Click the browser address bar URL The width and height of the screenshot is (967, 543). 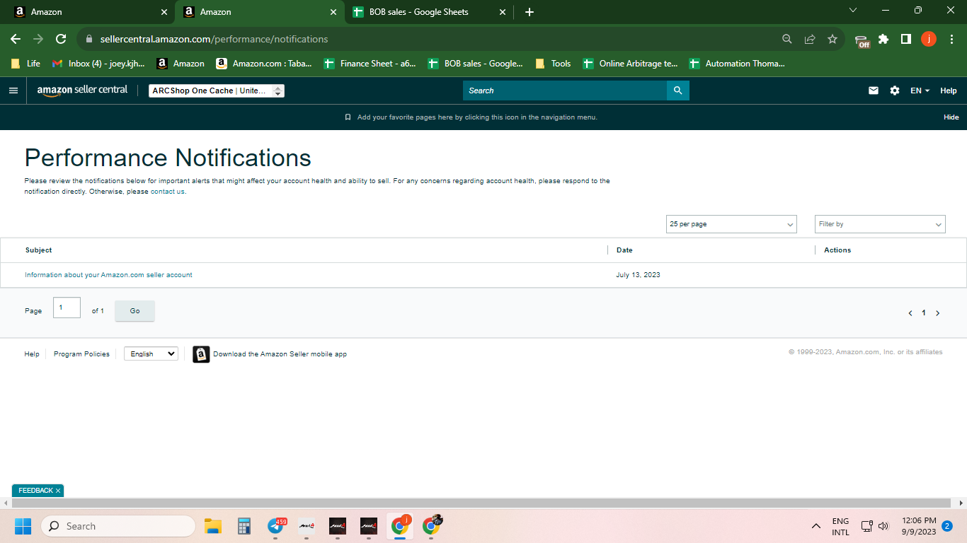click(214, 39)
